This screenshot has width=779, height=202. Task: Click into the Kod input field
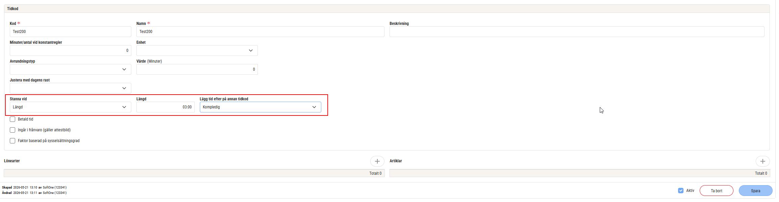70,32
